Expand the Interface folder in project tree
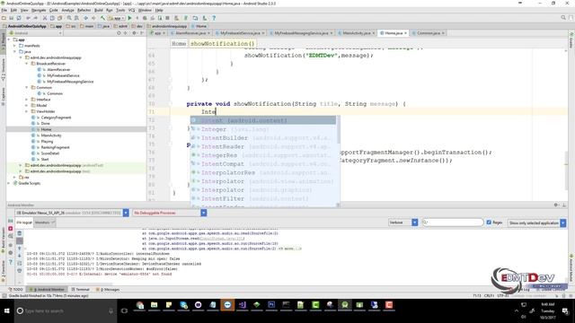 click(x=27, y=100)
